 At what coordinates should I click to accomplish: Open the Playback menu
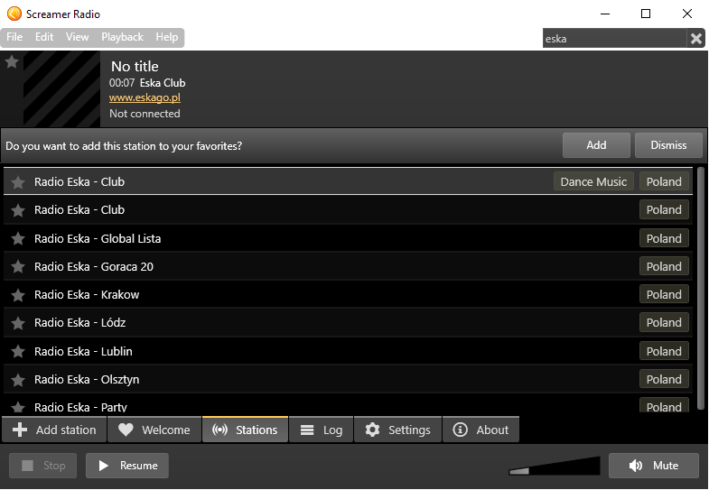tap(122, 37)
